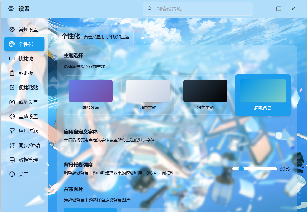307x212 pixels.
Task: Click the 音效设置 sidebar label
Action: point(28,117)
